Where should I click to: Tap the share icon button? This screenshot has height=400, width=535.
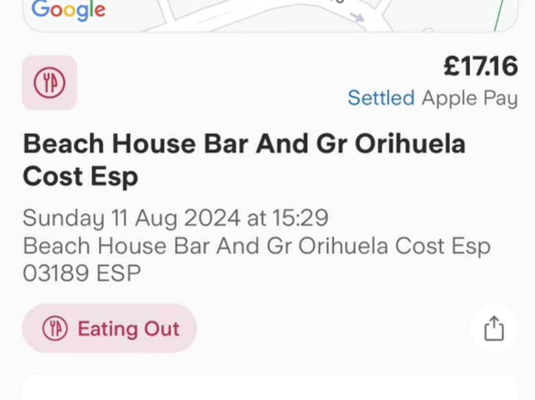(494, 329)
